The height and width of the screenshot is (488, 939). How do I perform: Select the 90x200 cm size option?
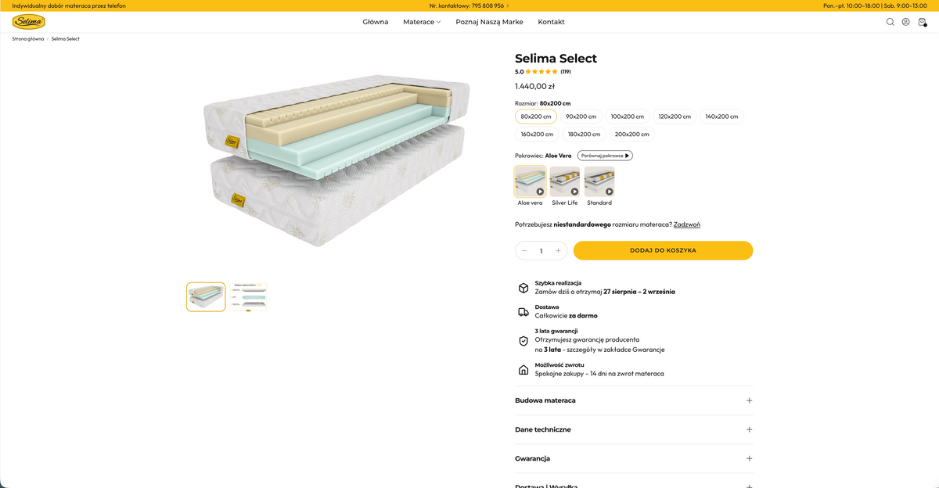coord(581,117)
